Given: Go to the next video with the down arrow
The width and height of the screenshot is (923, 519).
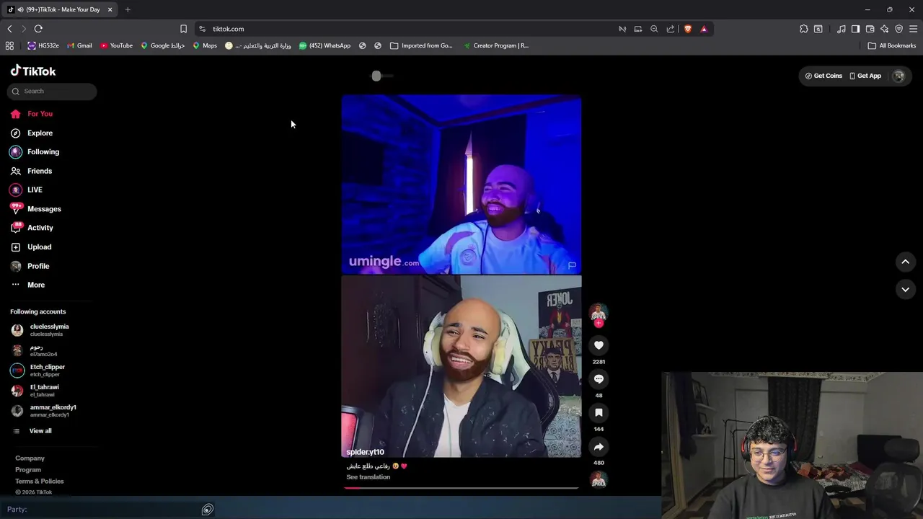Looking at the screenshot, I should click(906, 289).
